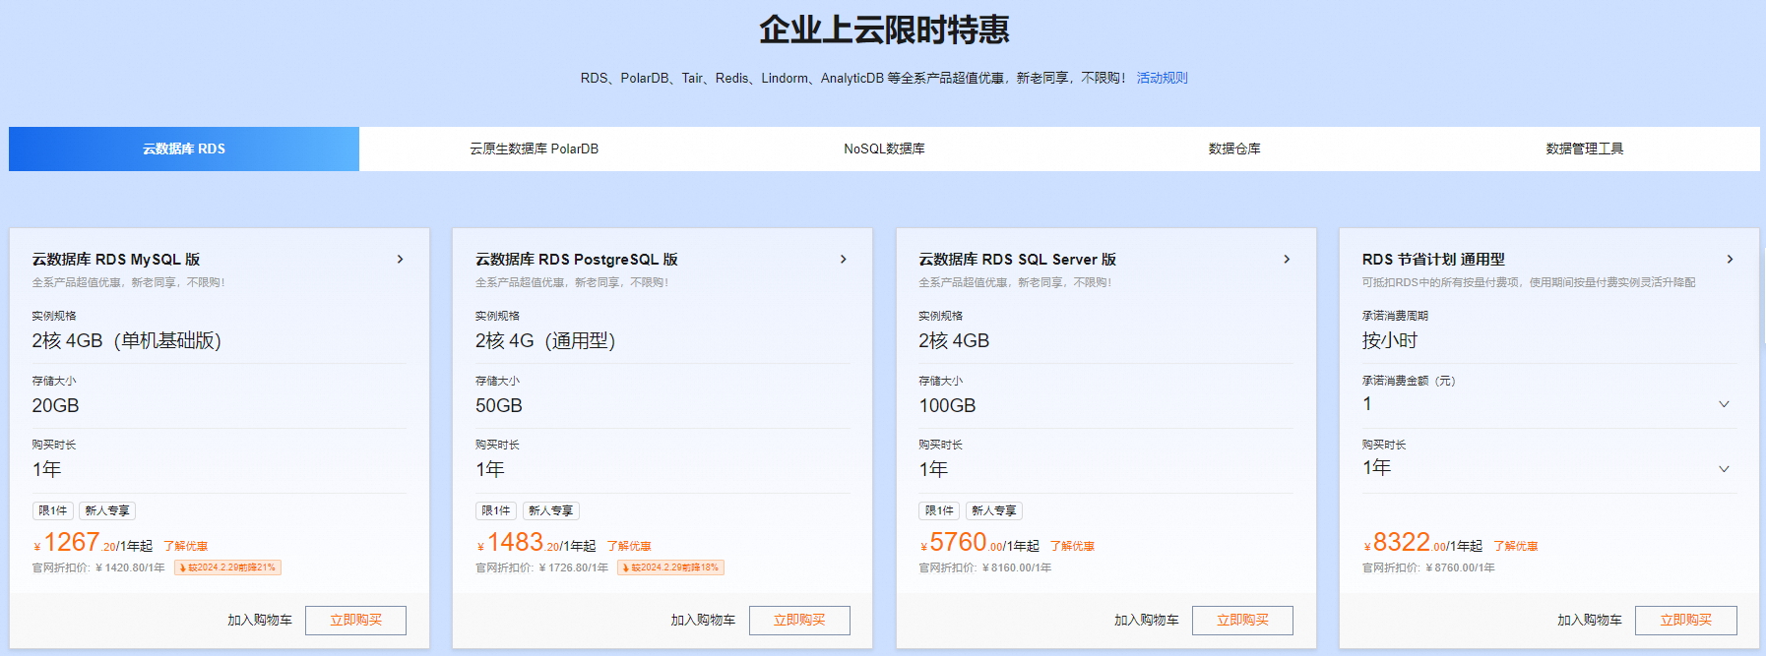Open the 云数据库 RDS MySQL 版 title
1766x656 pixels.
(116, 260)
